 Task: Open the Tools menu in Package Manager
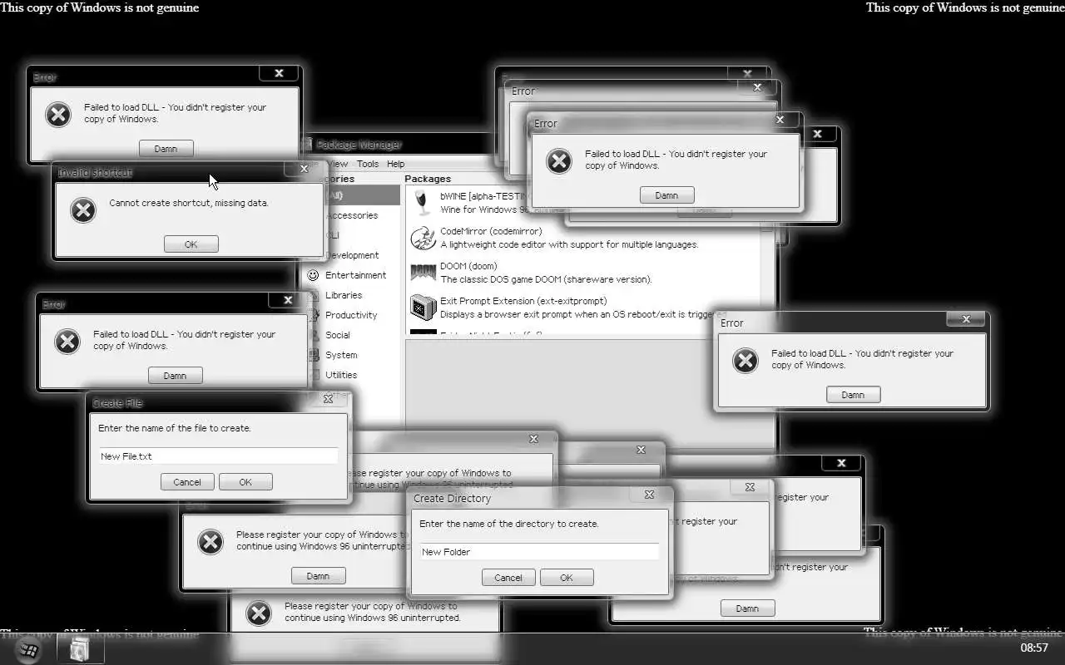368,164
